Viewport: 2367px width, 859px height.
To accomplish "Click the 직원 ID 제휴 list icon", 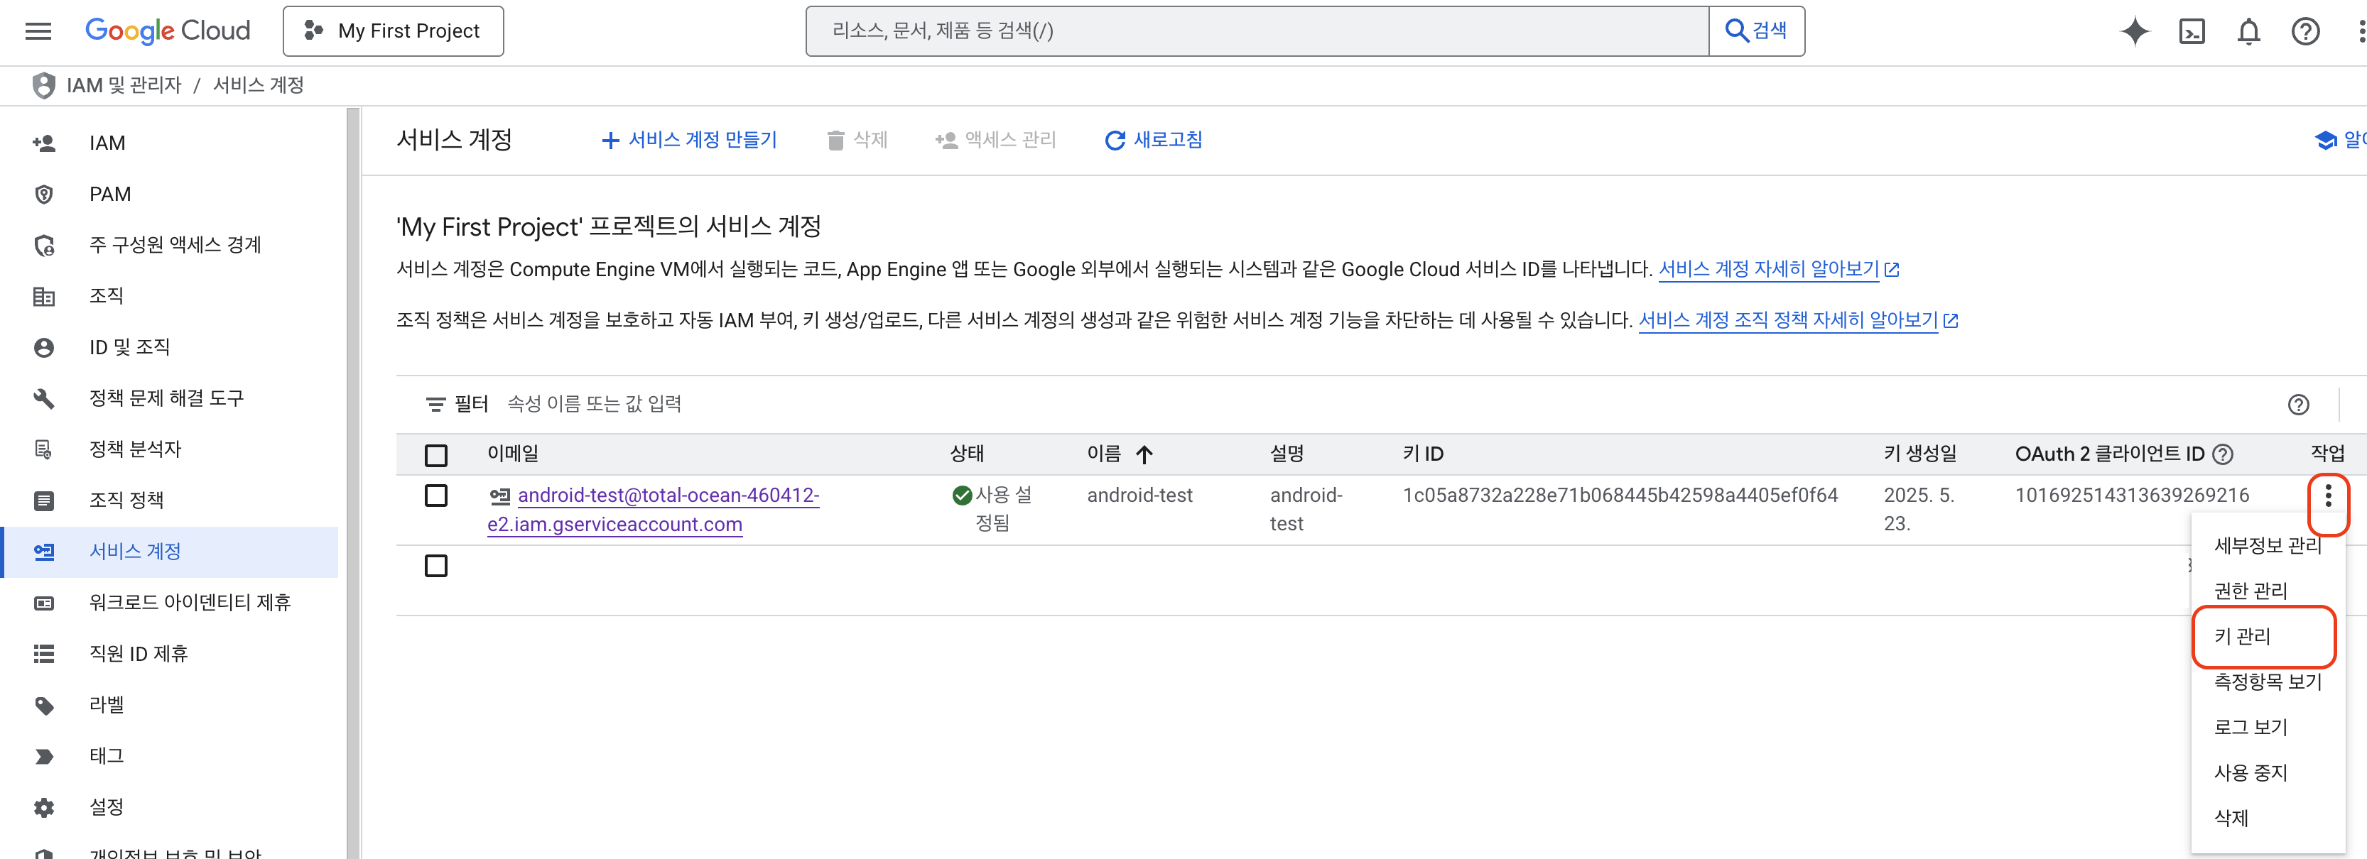I will (43, 654).
